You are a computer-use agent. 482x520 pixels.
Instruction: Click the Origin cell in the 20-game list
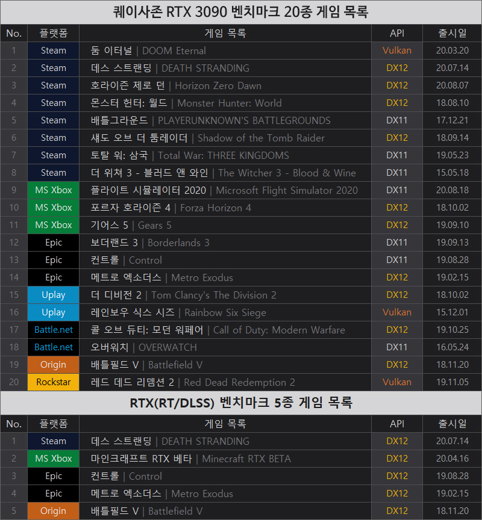(x=54, y=365)
